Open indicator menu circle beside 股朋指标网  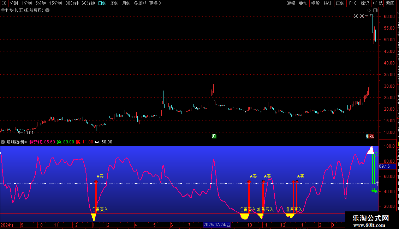tap(3, 142)
